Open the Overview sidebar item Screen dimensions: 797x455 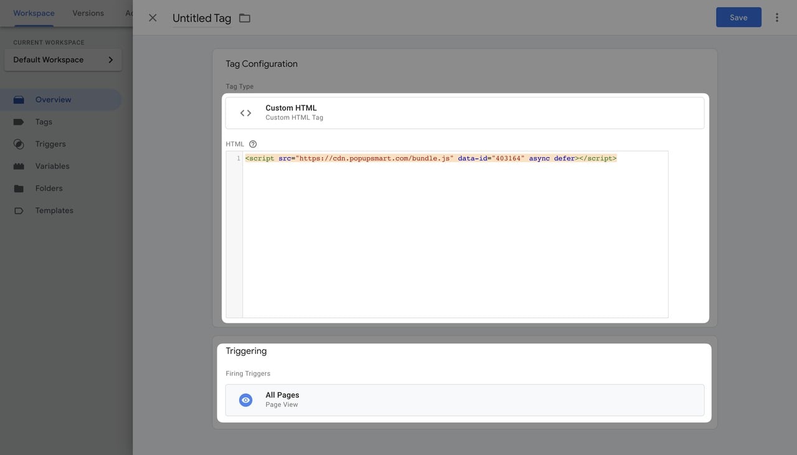click(x=60, y=100)
